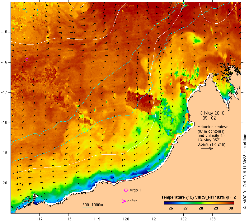Click the '0.5m/s (1kt 24h)' scale text
This screenshot has width=249, height=221.
point(211,144)
